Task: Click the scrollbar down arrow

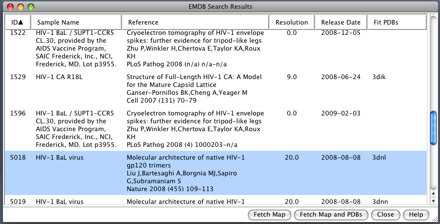Action: (x=433, y=201)
